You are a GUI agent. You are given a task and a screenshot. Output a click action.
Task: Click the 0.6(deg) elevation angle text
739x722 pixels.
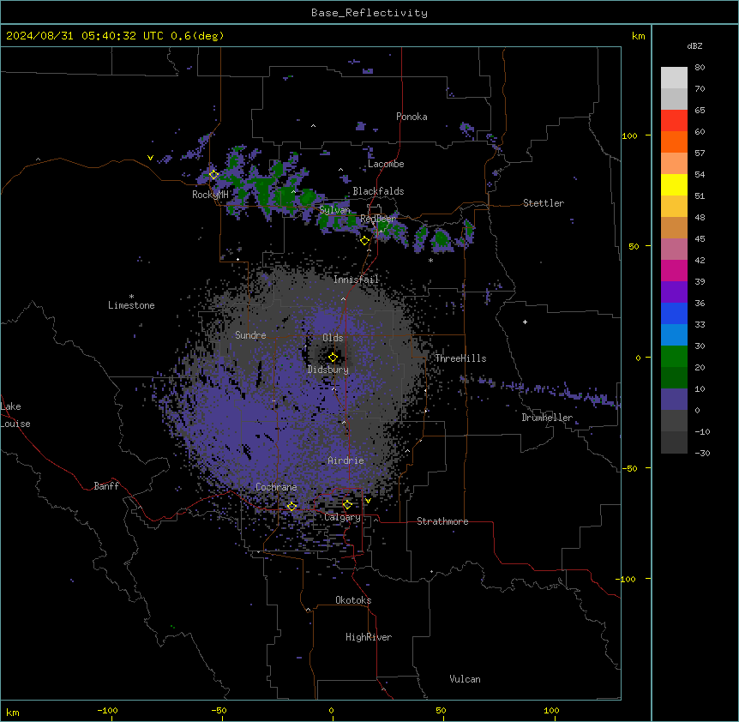click(197, 36)
